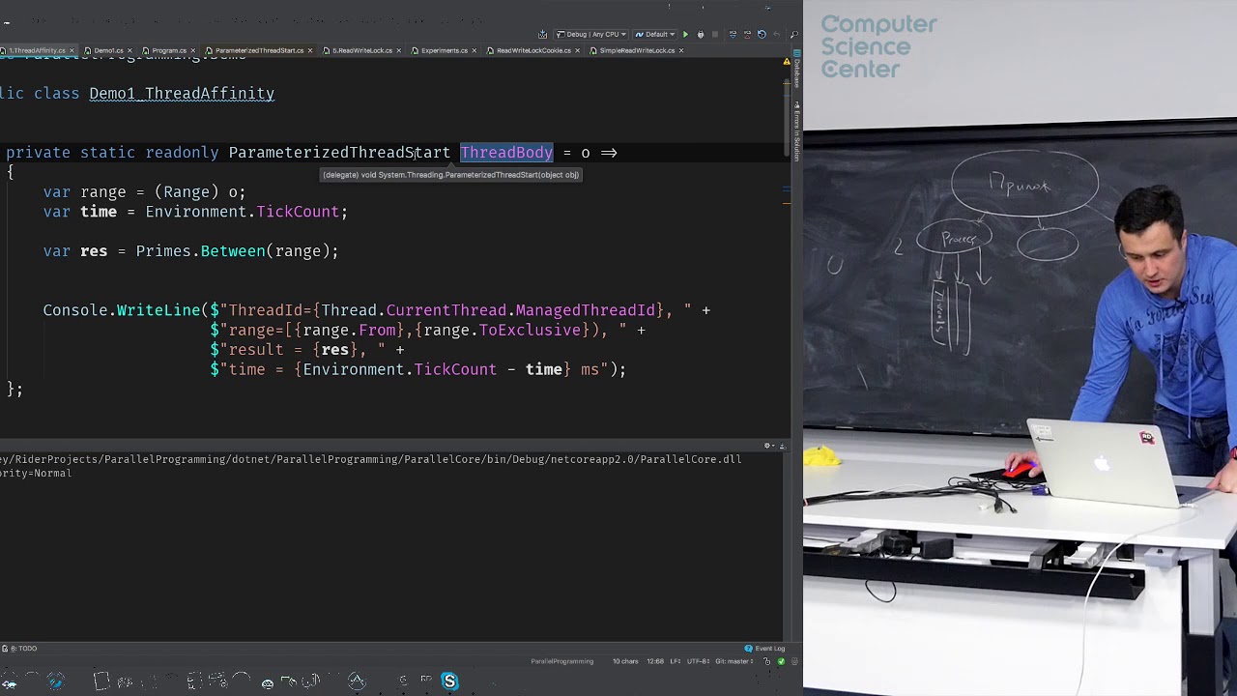Switch to the 1.ThreadAffinity.cs tab

(x=38, y=50)
